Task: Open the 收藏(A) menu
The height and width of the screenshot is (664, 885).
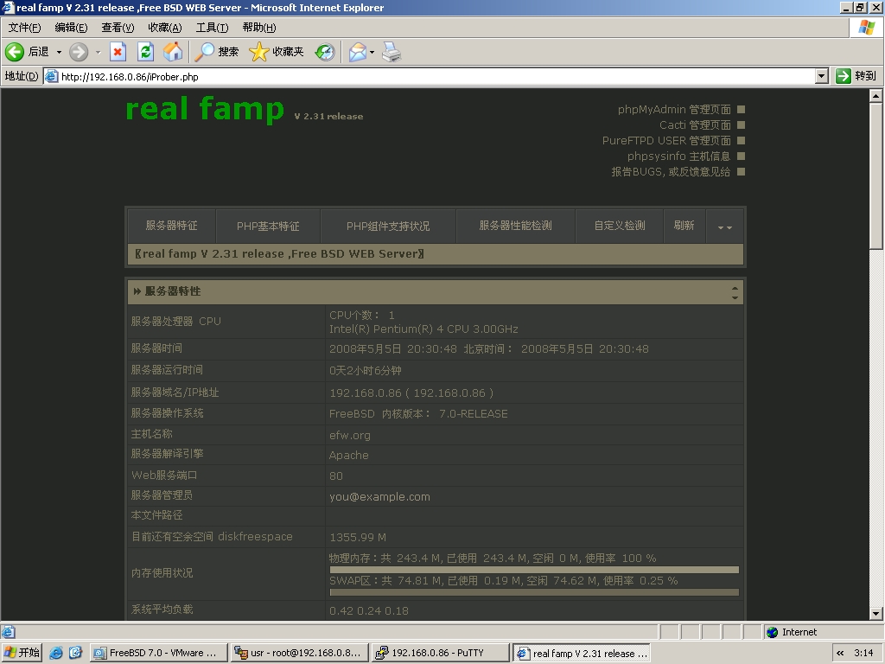Action: tap(165, 28)
